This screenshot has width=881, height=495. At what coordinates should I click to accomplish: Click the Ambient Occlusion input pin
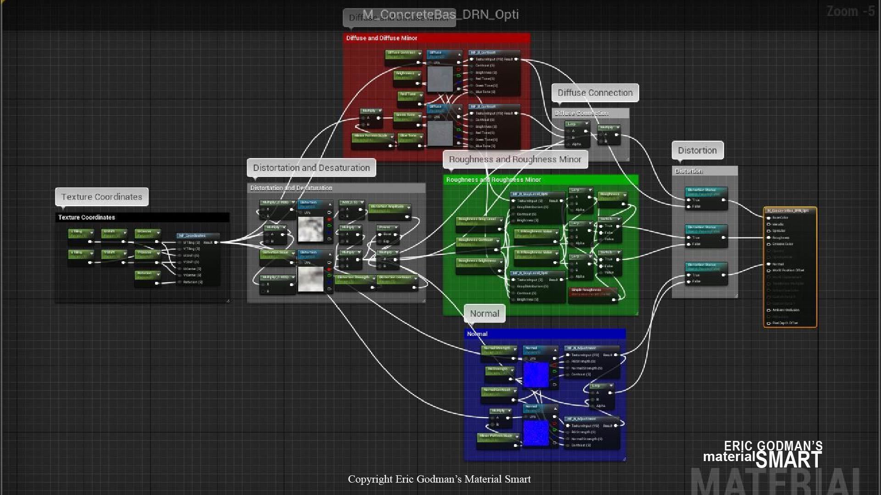pos(769,310)
